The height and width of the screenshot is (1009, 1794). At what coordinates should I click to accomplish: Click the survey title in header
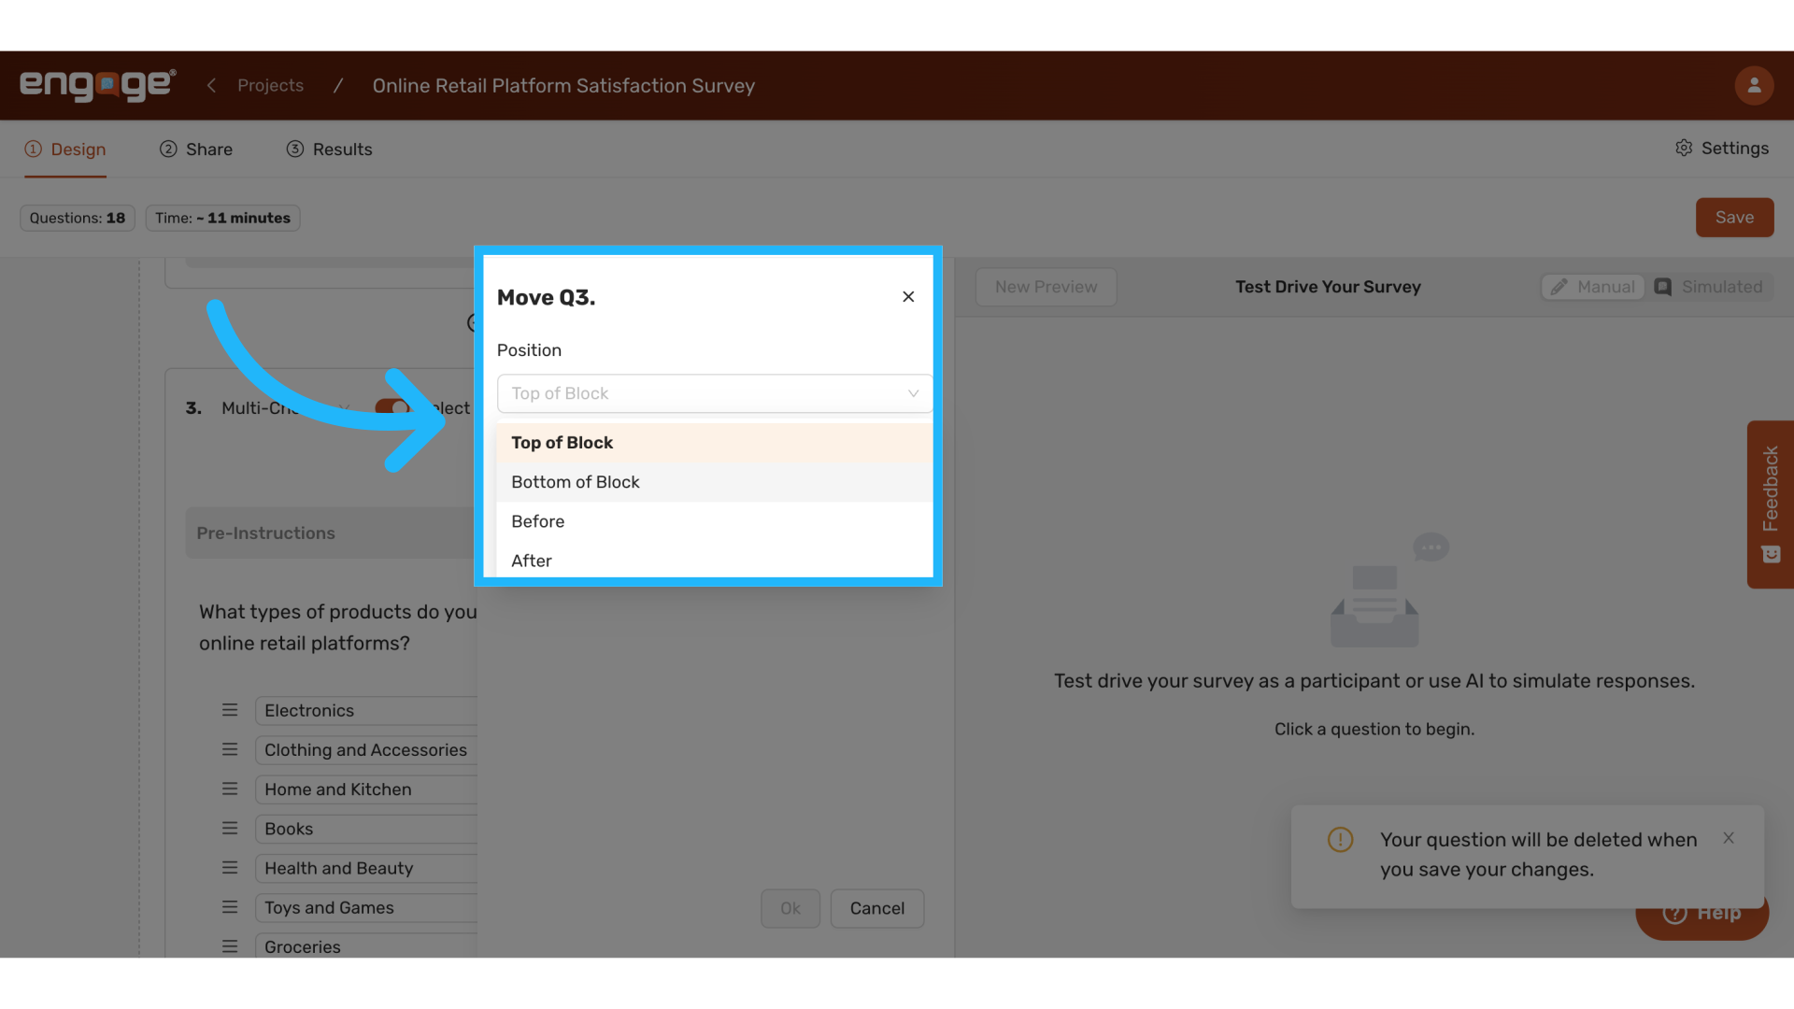click(x=563, y=85)
